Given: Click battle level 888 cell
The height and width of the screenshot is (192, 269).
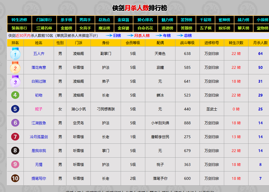Looking at the screenshot, I should point(187,123).
